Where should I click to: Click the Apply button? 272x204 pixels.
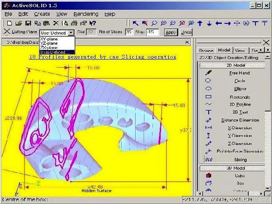(171, 32)
